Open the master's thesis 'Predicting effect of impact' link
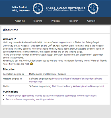 [66, 80]
